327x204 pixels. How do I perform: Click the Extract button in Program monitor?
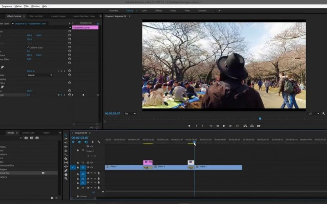252,126
